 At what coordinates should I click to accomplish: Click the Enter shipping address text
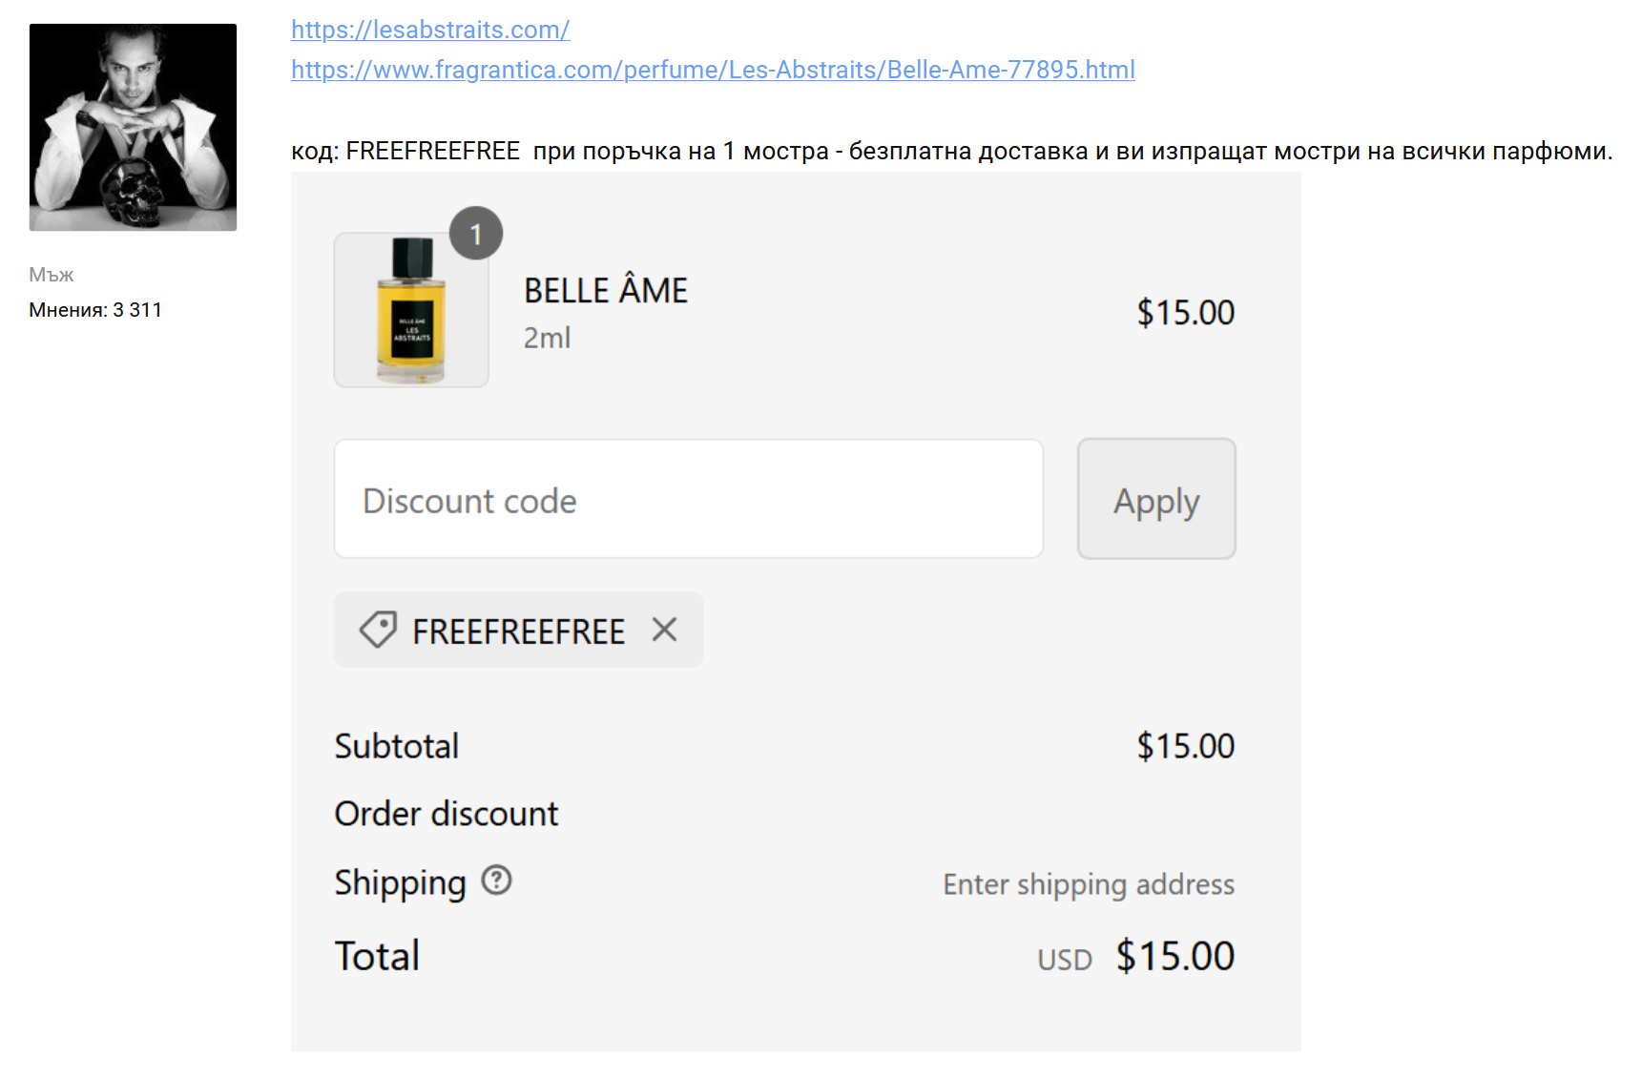[x=1089, y=884]
